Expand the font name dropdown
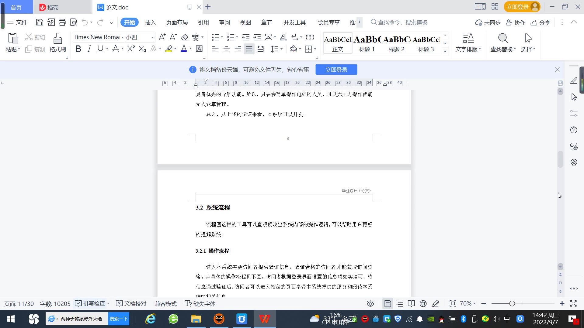Viewport: 584px width, 328px height. [x=123, y=37]
